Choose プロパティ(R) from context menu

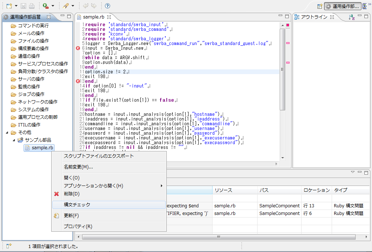pyautogui.click(x=109, y=226)
